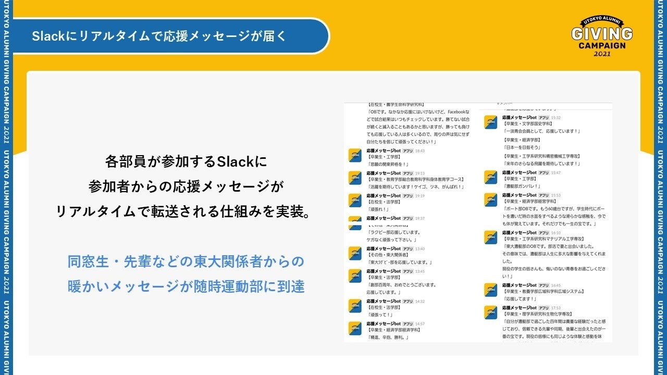Open 応援メッセージbot name on the 18:43 message
The image size is (667, 375).
pos(384,151)
